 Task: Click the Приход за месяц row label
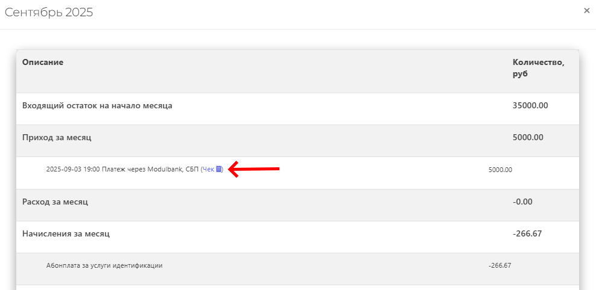(x=57, y=137)
